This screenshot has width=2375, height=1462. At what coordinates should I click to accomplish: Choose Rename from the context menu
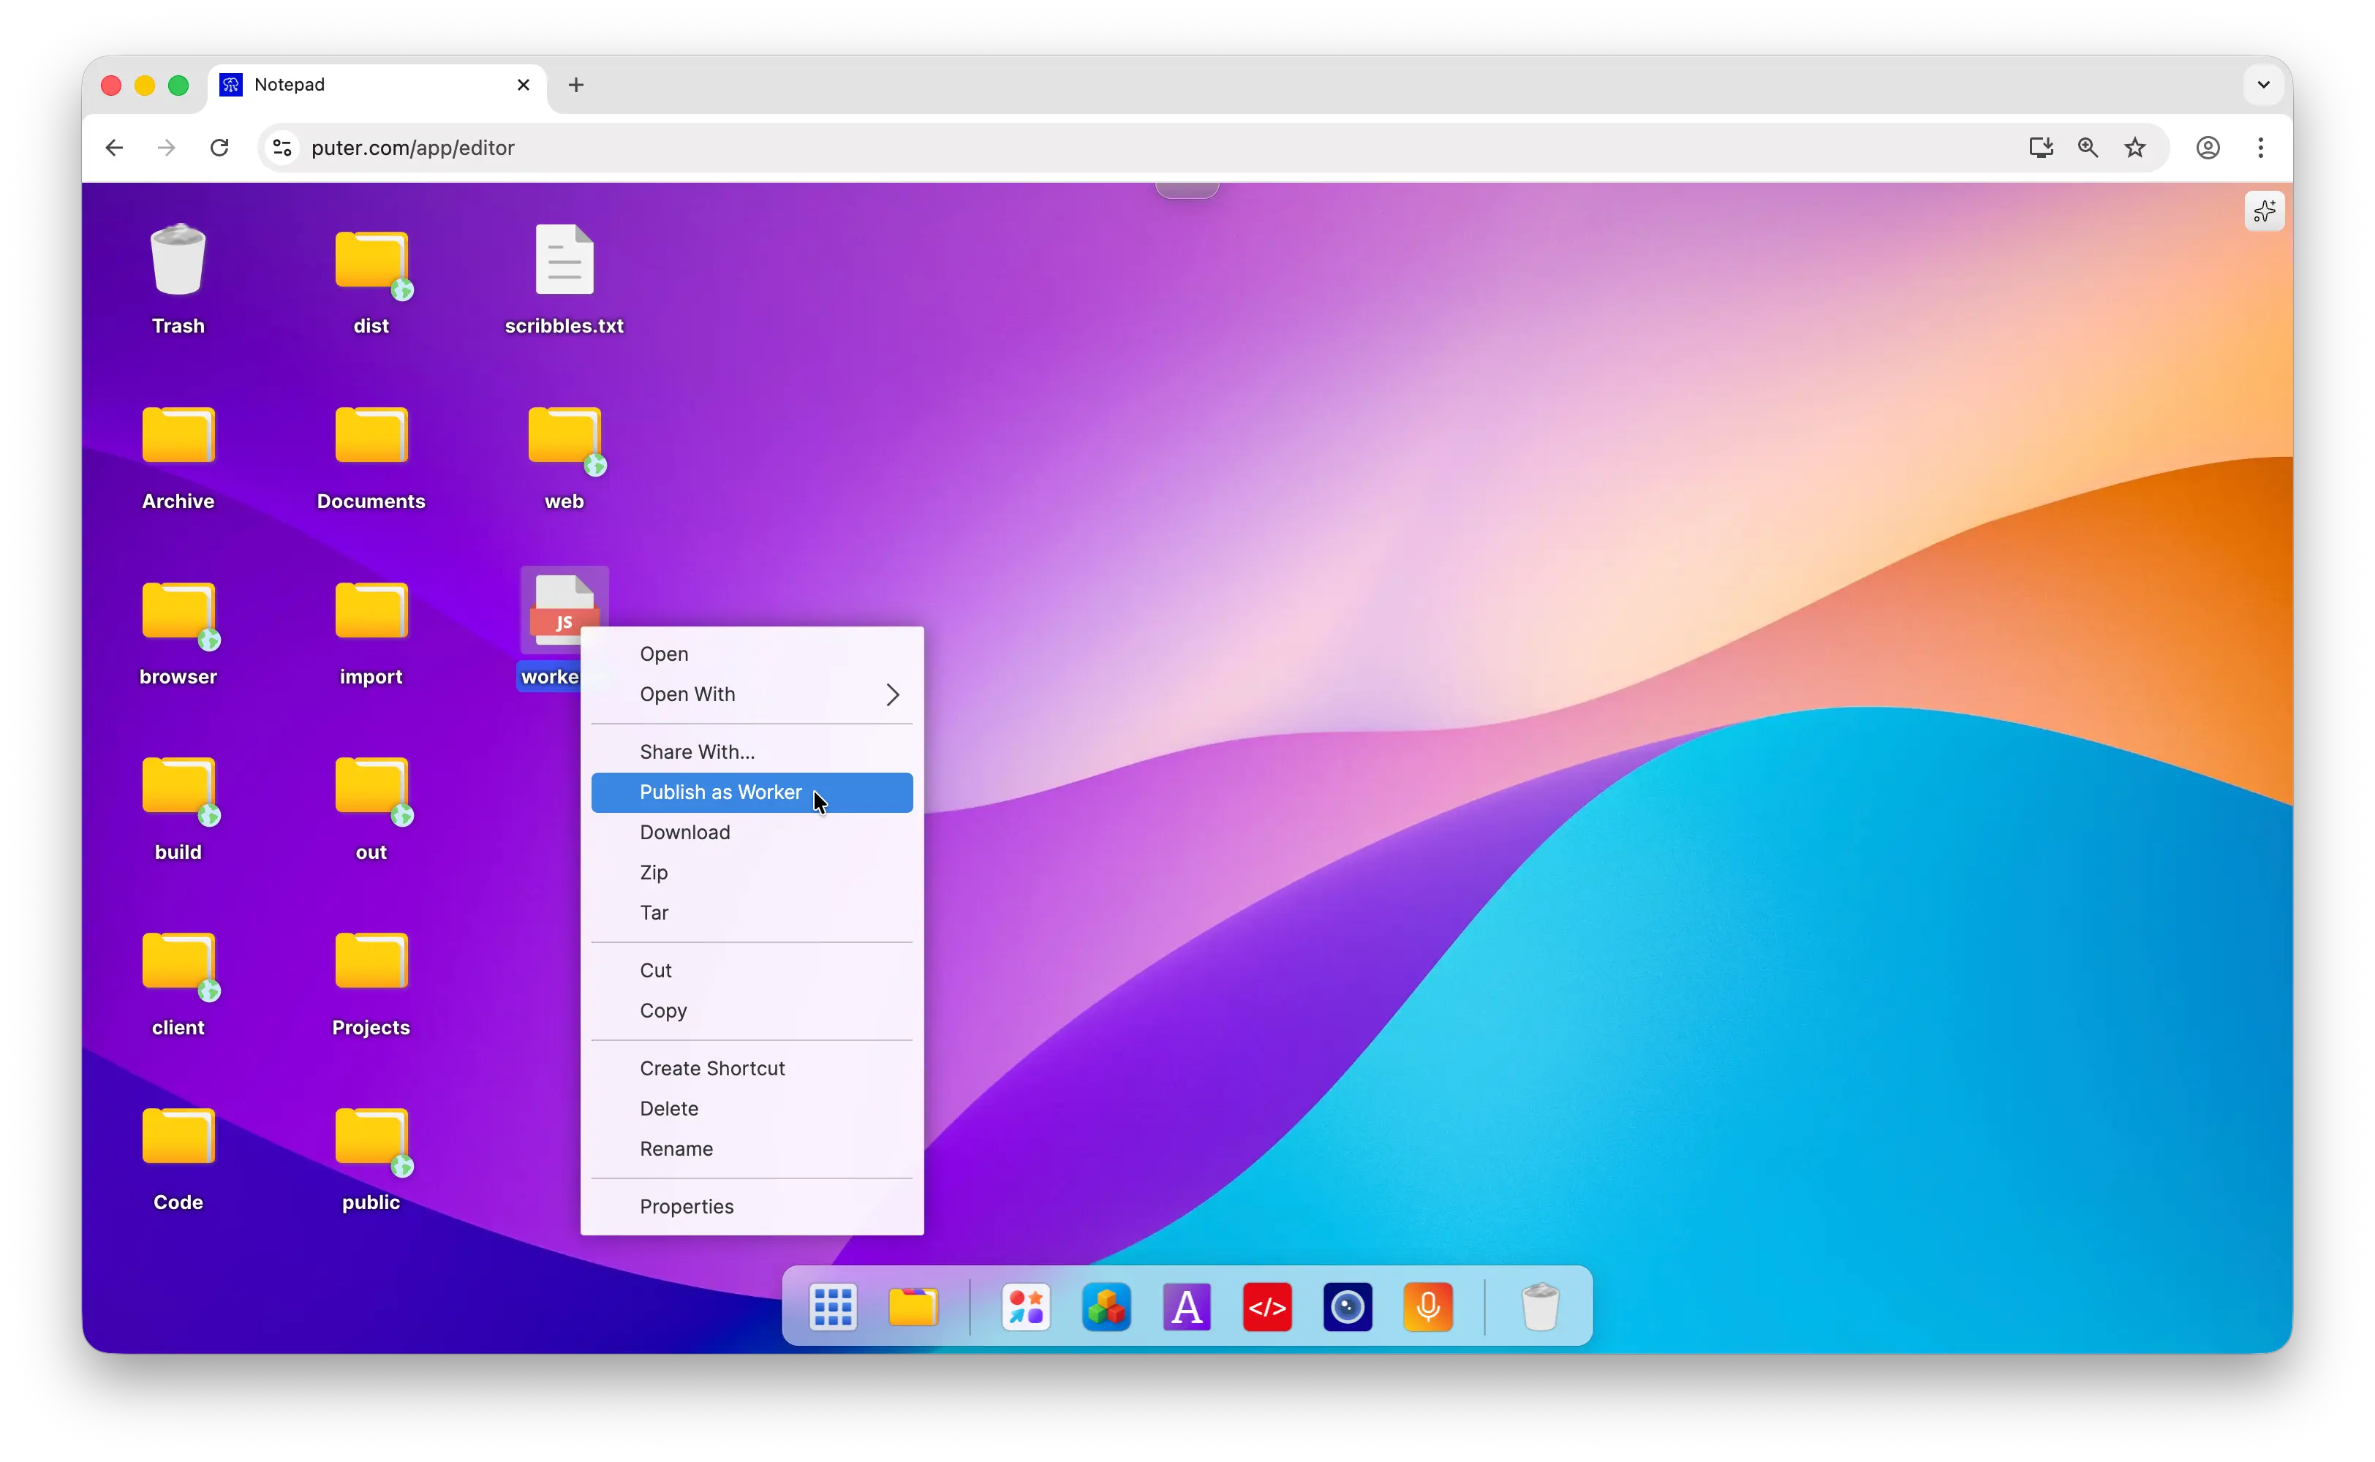[x=676, y=1148]
